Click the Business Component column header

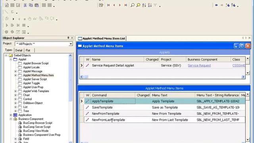(208, 60)
